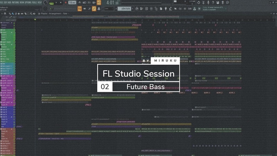277x156 pixels.
Task: Collapse the Sidechain track group arrow
Action: pos(12,23)
